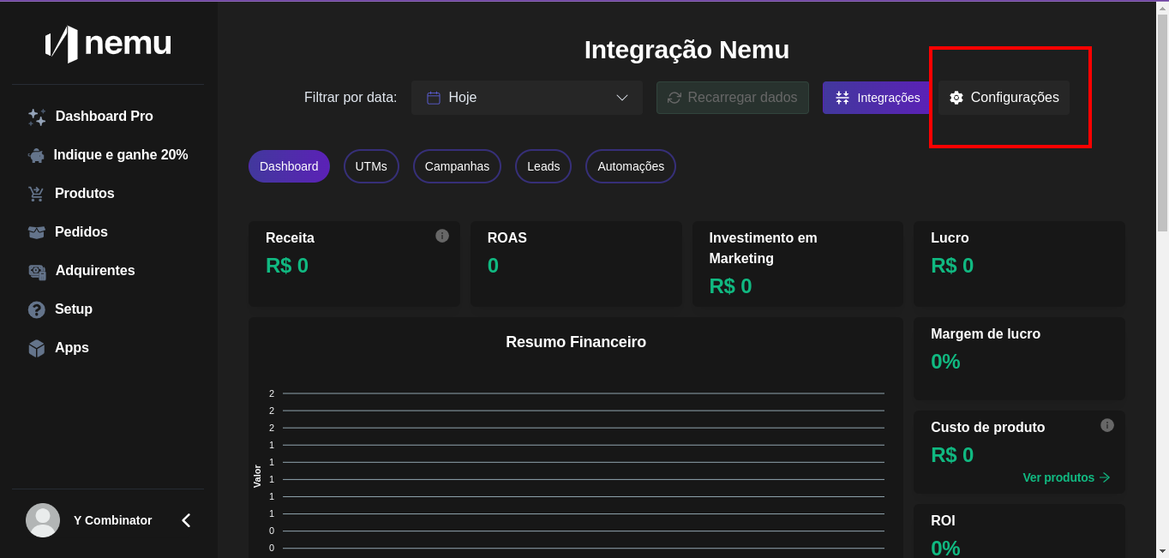
Task: Click the Pedidos box icon
Action: pyautogui.click(x=36, y=232)
